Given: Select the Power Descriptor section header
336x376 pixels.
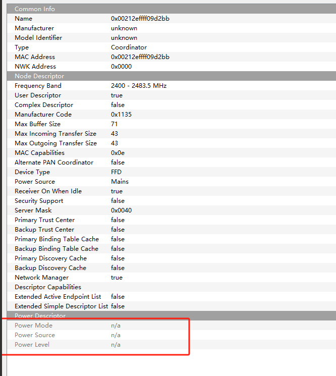Looking at the screenshot, I should click(x=172, y=316).
